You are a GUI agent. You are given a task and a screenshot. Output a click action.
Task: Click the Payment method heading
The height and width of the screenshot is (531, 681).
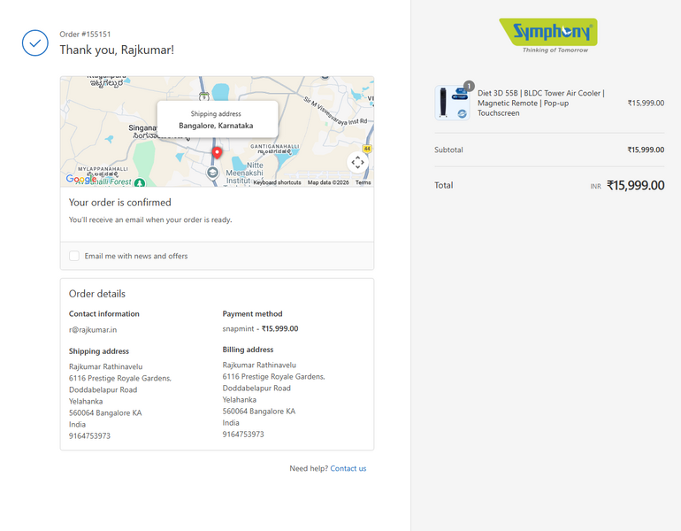(252, 314)
